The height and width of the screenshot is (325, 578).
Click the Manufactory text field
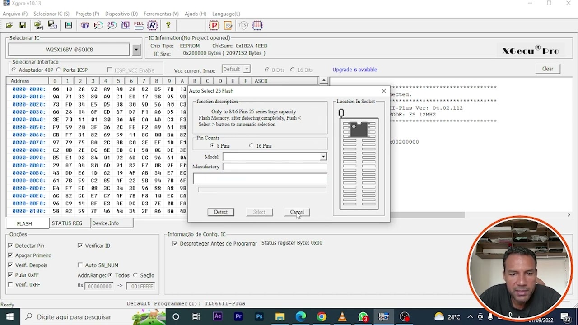275,167
